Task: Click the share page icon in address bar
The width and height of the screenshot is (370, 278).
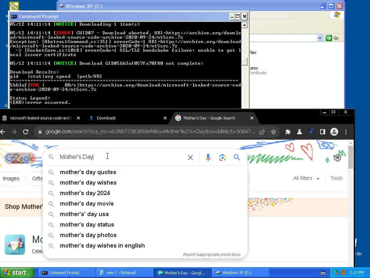Action: tap(262, 132)
